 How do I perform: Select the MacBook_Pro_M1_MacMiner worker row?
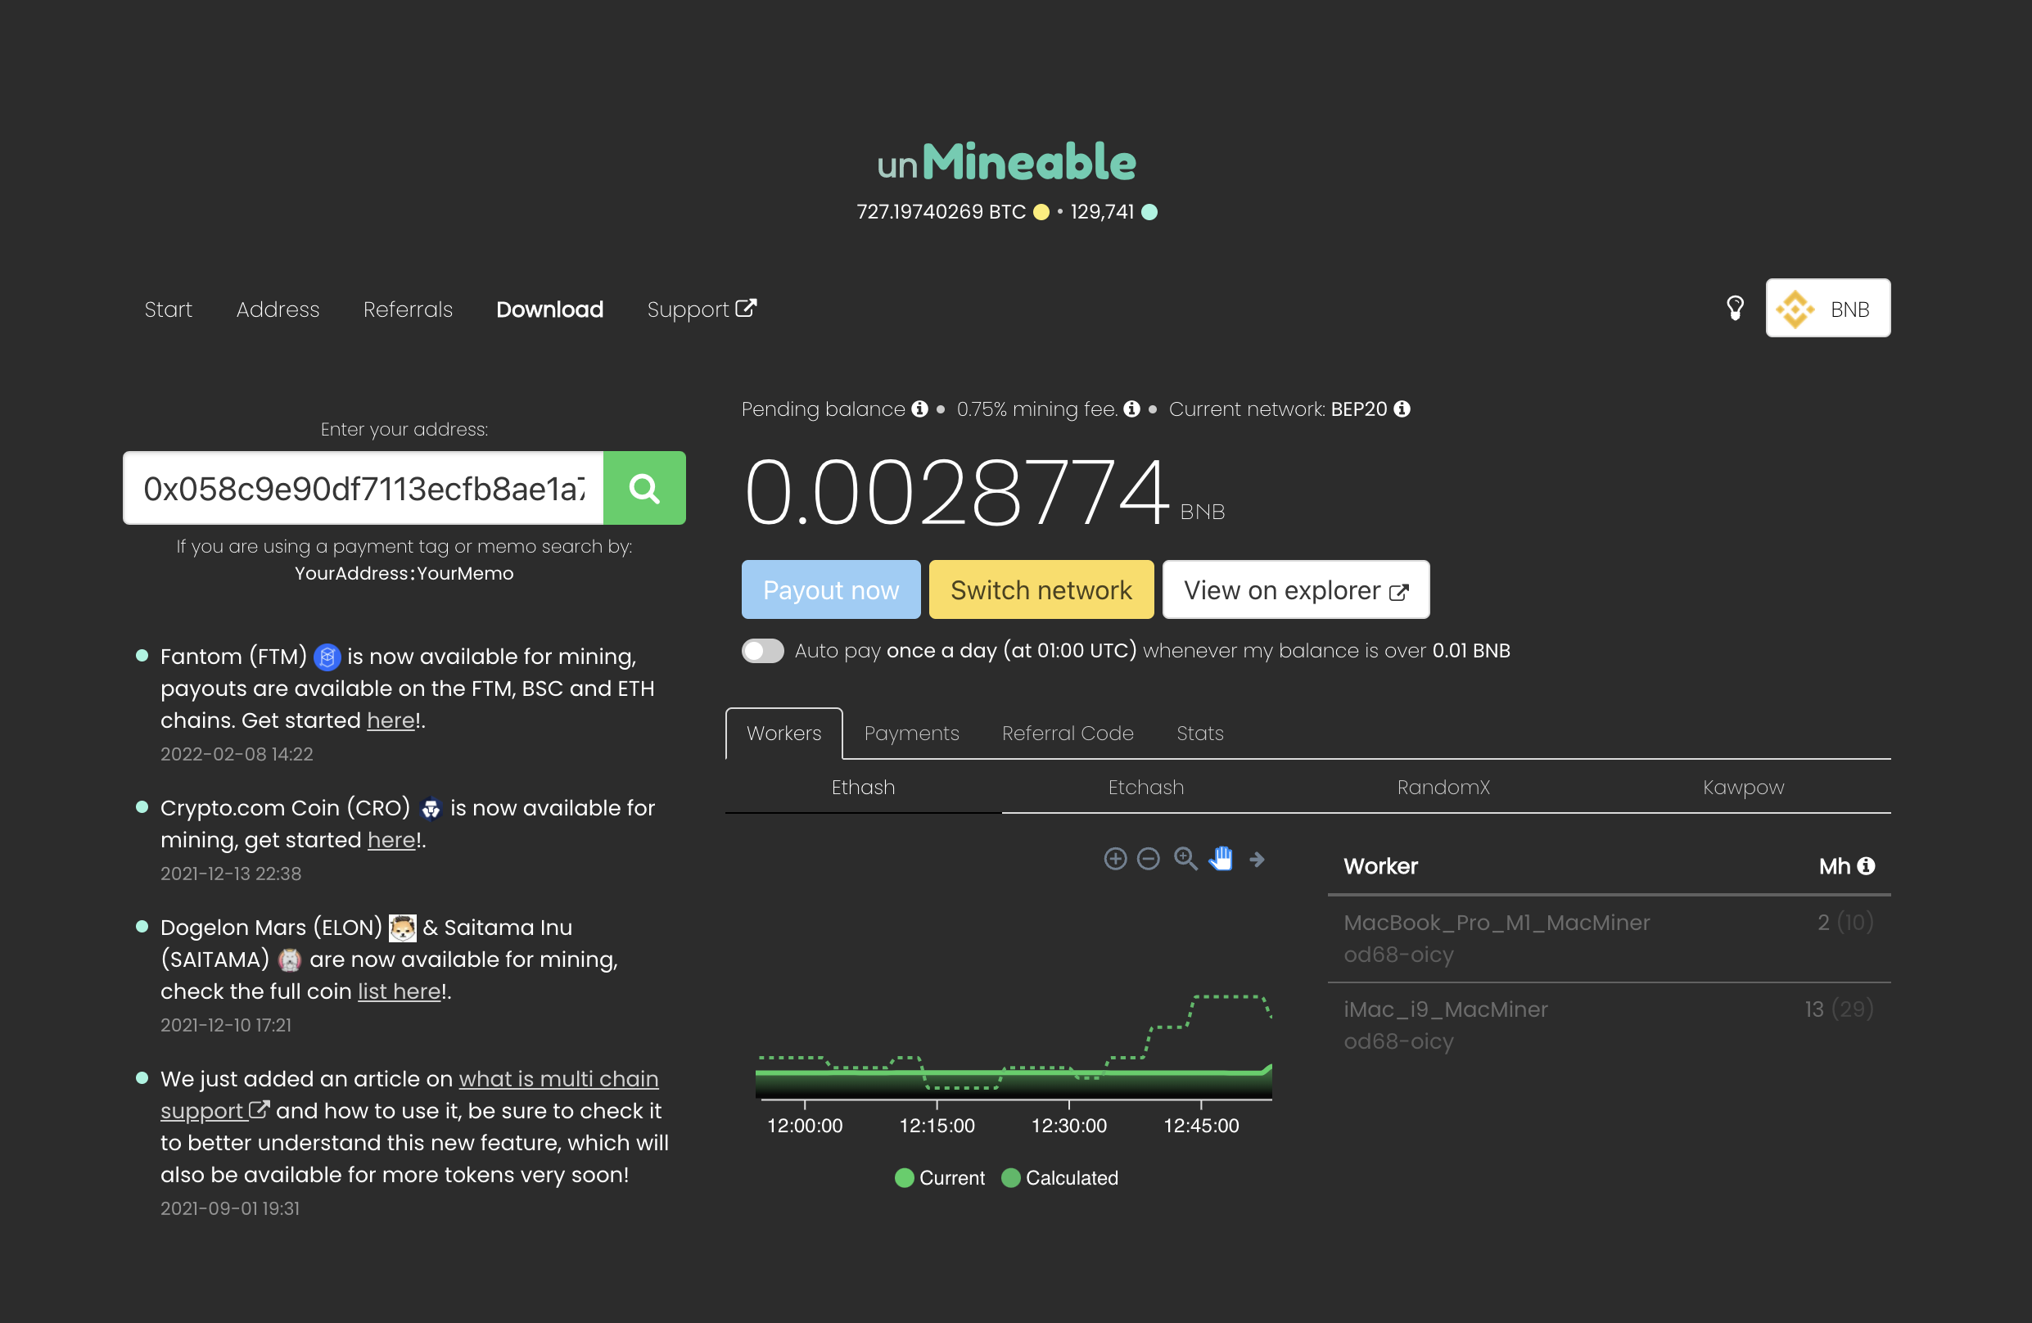point(1609,939)
